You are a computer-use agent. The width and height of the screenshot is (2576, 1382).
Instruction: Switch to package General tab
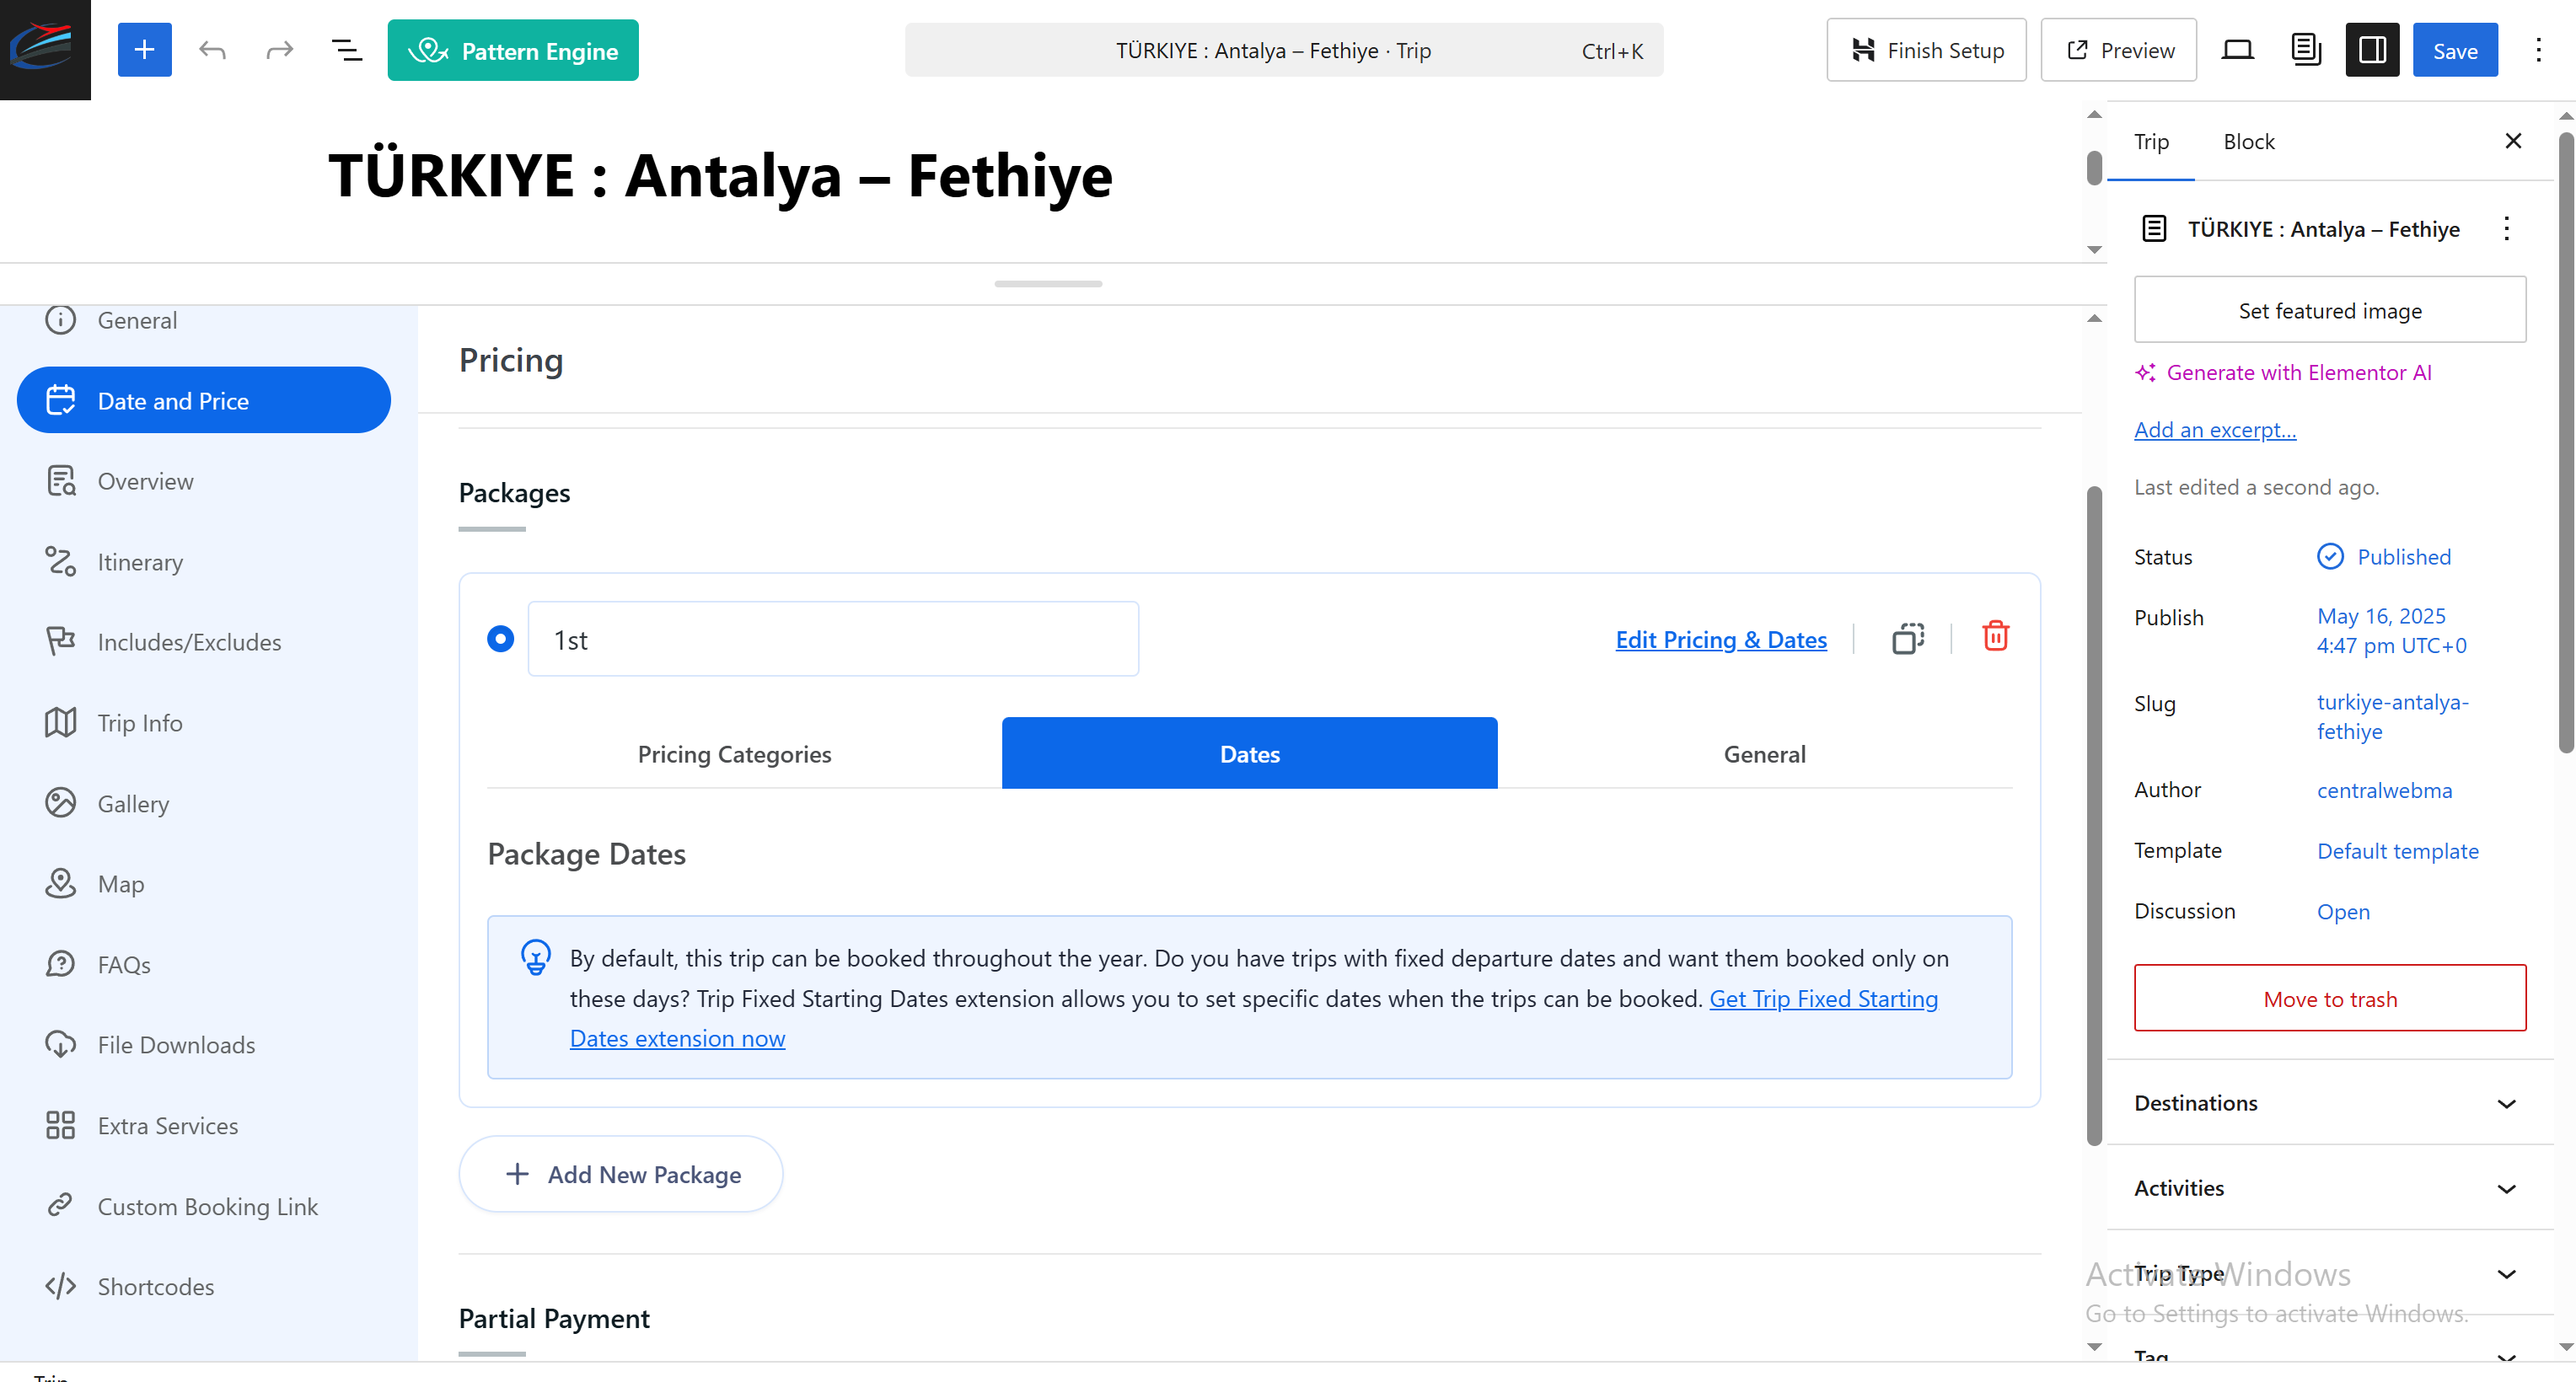(x=1764, y=754)
